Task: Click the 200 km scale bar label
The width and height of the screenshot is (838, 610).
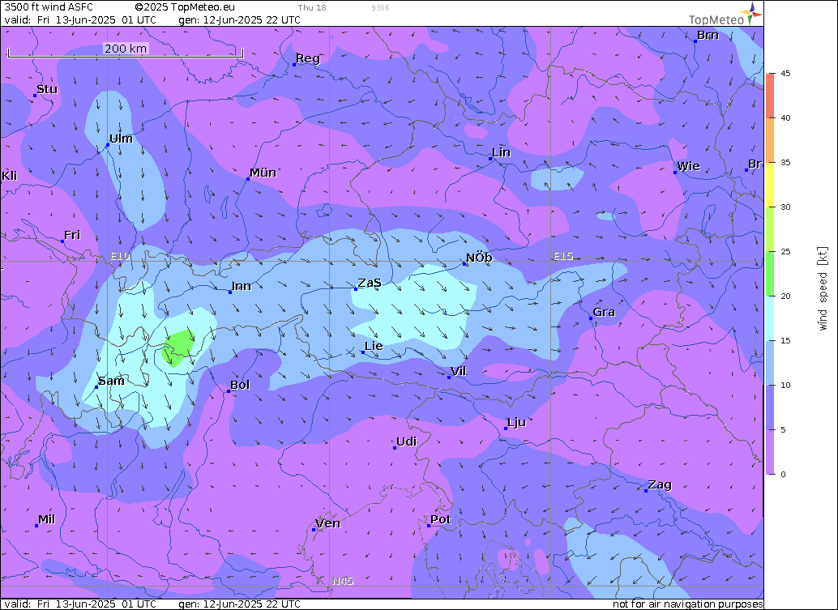Action: click(126, 48)
